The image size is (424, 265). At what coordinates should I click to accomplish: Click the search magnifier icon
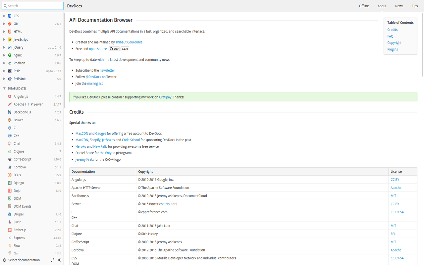pos(5,6)
